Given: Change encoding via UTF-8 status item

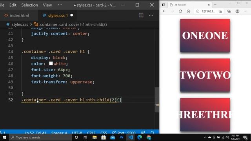Looking at the screenshot, I should tap(77, 133).
